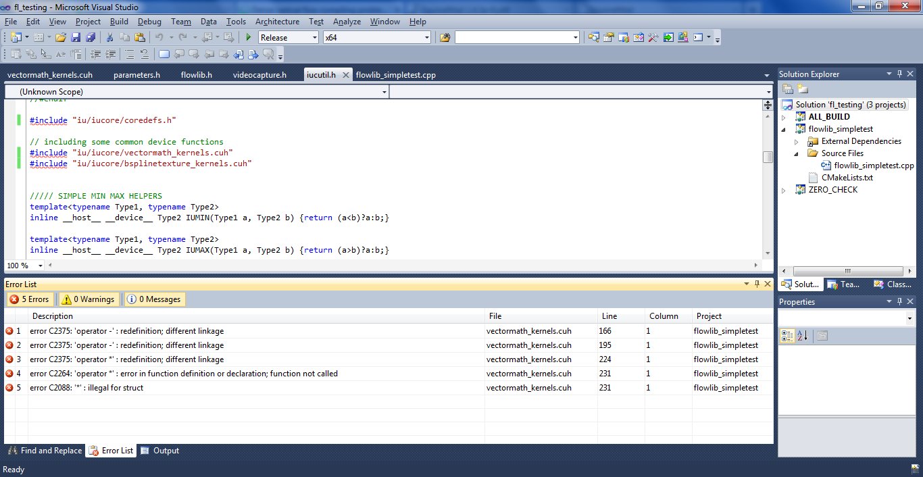Click the Start Debugging green play icon
Image resolution: width=923 pixels, height=477 pixels.
coord(249,38)
